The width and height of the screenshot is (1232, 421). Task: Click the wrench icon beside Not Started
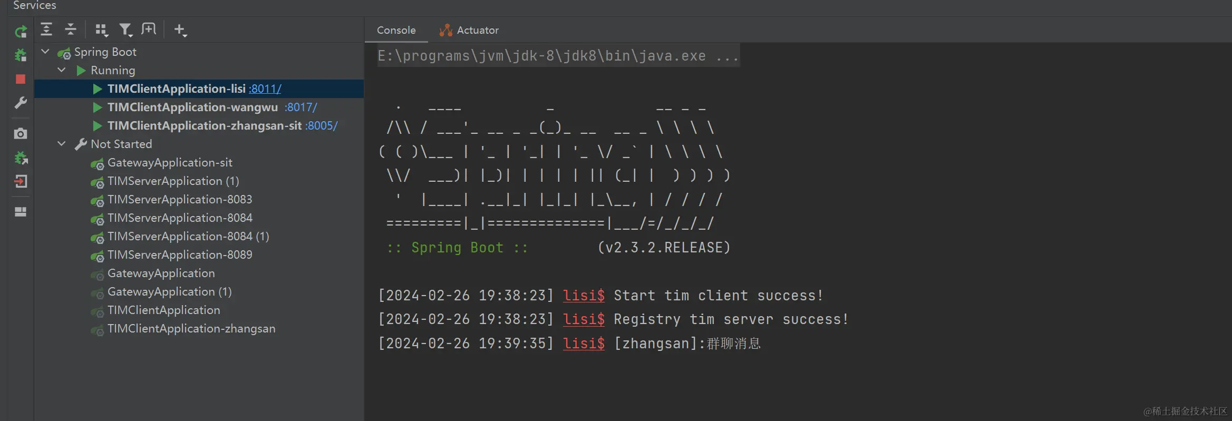click(x=81, y=144)
